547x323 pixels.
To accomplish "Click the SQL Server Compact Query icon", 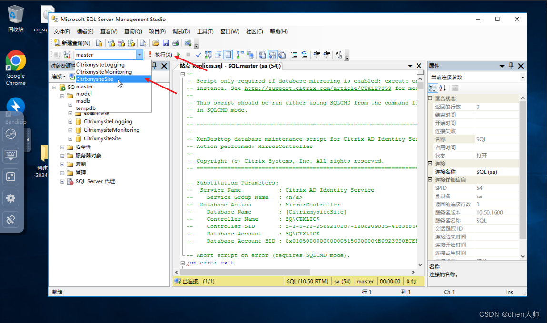I will (143, 43).
